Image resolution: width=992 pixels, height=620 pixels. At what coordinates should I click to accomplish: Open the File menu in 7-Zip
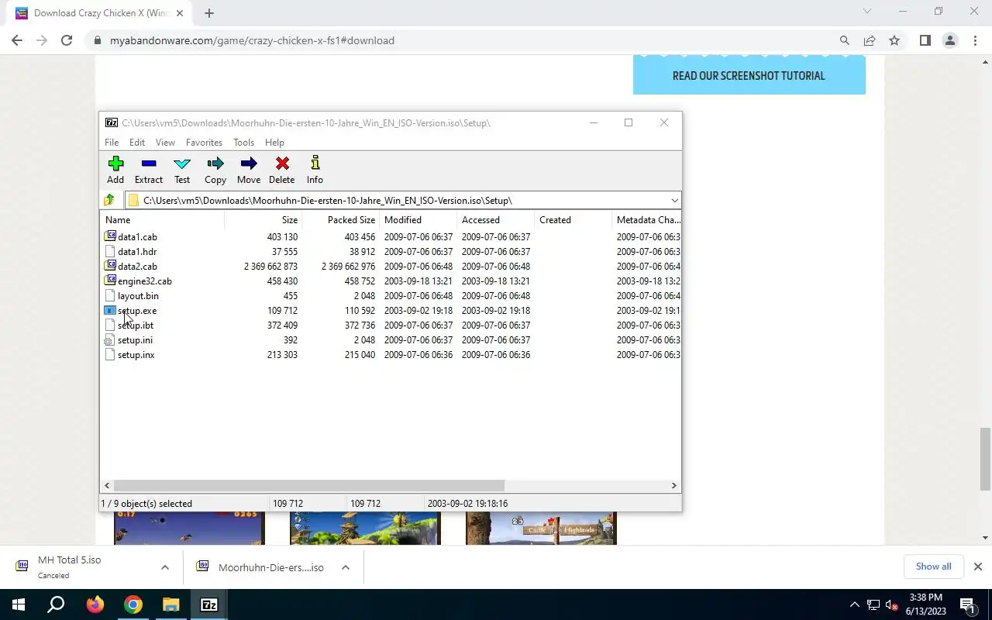tap(112, 143)
